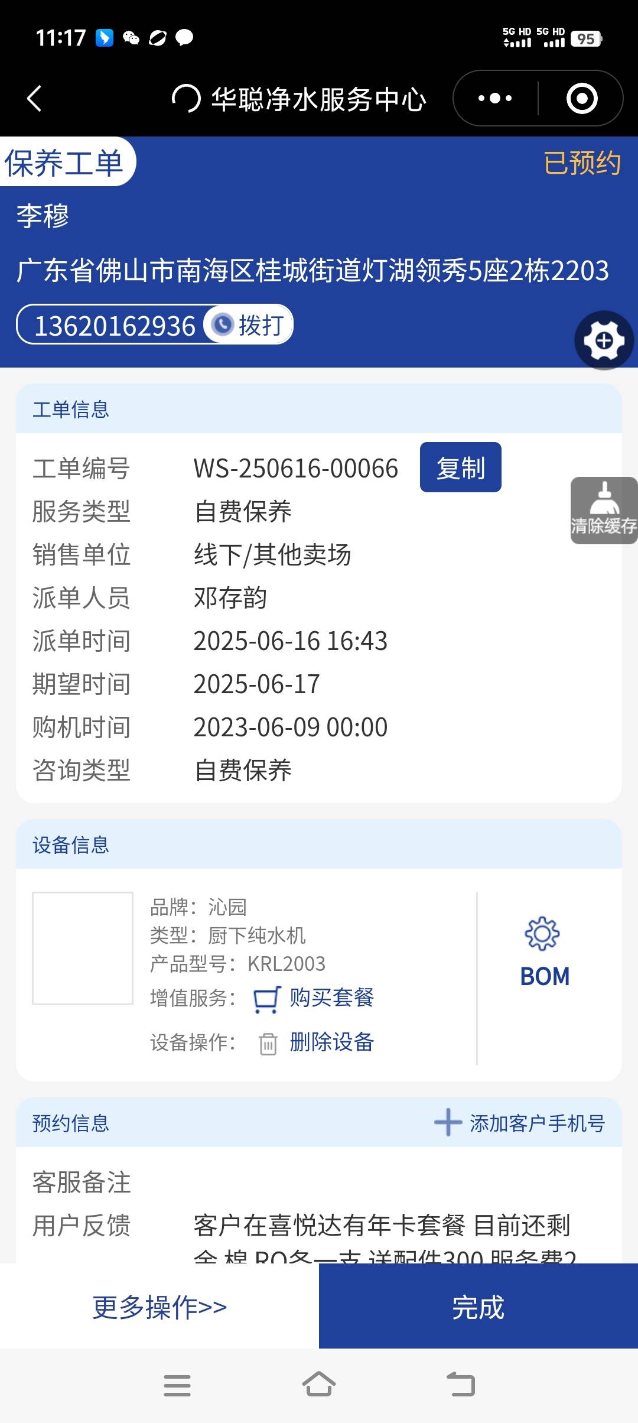The image size is (638, 1423).
Task: Tap the 完成 button
Action: [479, 1307]
